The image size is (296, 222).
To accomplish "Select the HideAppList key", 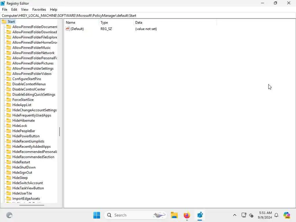I will point(22,105).
